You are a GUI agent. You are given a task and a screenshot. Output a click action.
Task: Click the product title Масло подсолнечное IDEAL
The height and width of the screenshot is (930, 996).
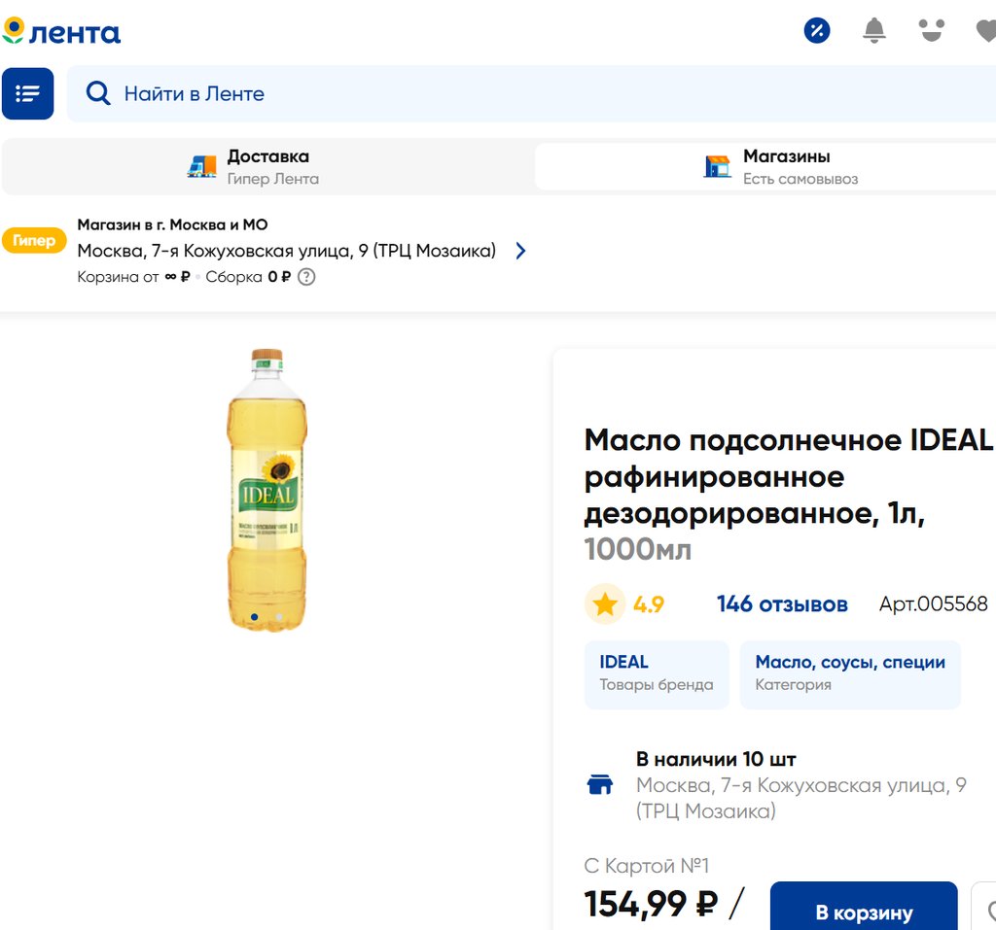pyautogui.click(x=788, y=494)
